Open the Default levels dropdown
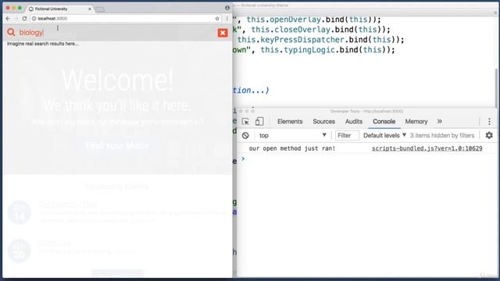The image size is (500, 281). [384, 135]
